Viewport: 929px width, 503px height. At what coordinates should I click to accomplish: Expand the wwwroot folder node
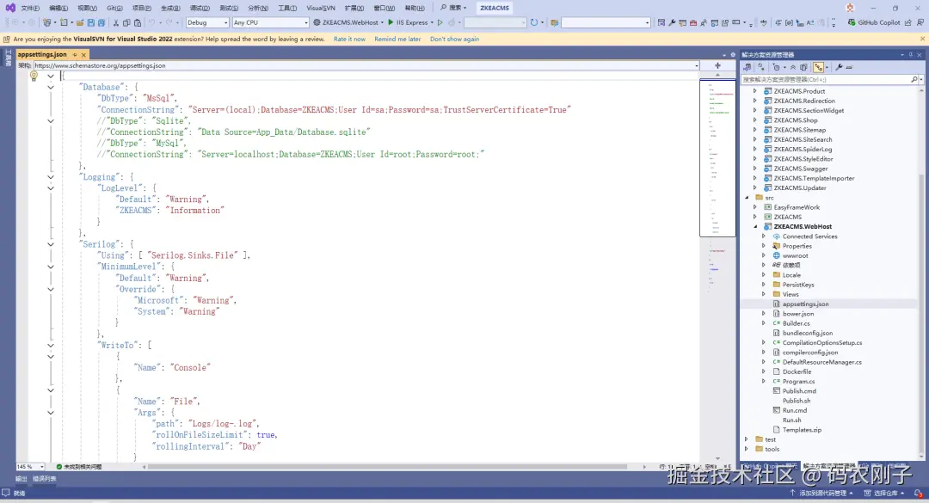pos(764,255)
